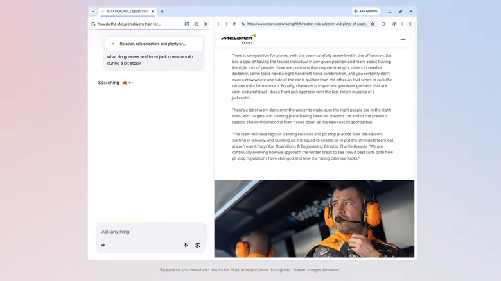Image resolution: width=501 pixels, height=281 pixels.
Task: Minimize the browser window
Action: [x=390, y=12]
